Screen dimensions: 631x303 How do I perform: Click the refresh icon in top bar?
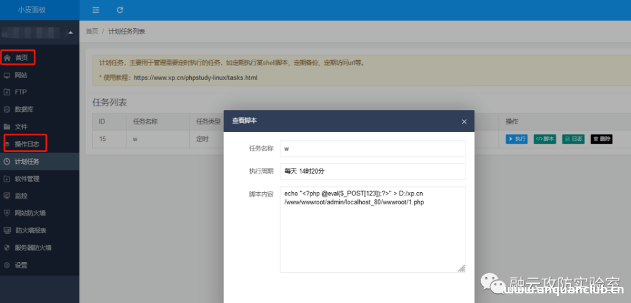coord(120,10)
